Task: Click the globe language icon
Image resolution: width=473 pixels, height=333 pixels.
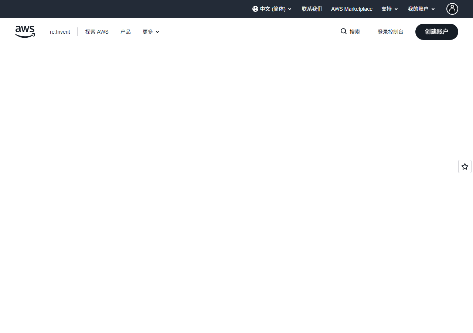Action: 255,9
